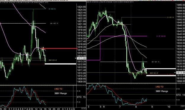This screenshot has width=185, height=110.
Task: Click the R1 1821.15 level label on the right chart
Action: (155, 62)
